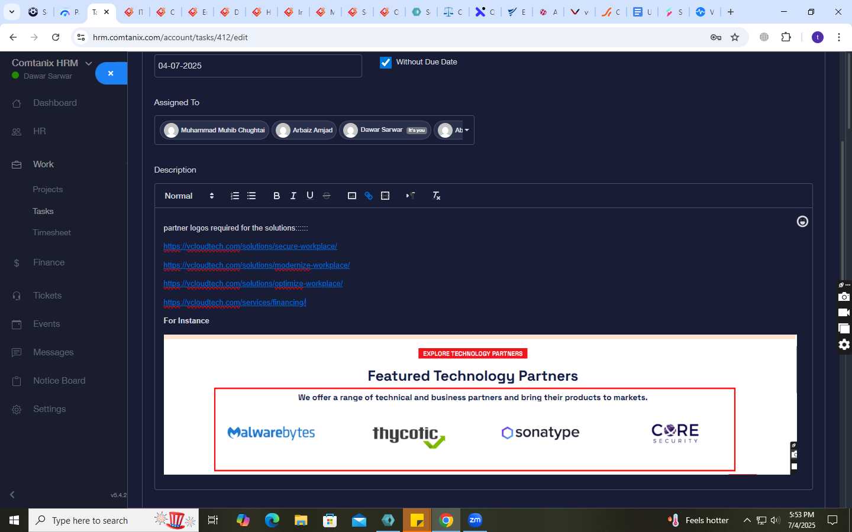Show hidden system tray icons
The height and width of the screenshot is (532, 852).
point(747,520)
